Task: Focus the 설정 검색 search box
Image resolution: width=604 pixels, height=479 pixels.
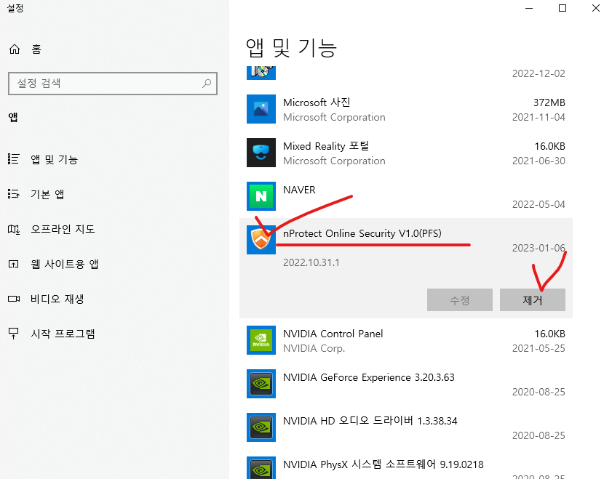Action: [113, 83]
